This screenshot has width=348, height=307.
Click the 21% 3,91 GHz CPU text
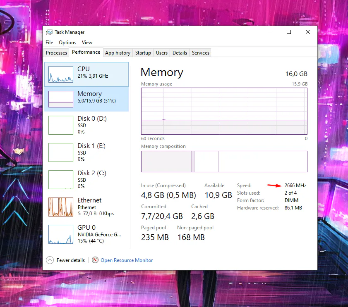tap(93, 76)
